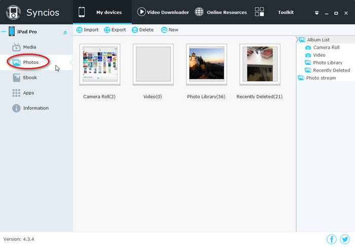
Task: Open the Camera Roll album thumbnail
Action: click(x=100, y=65)
